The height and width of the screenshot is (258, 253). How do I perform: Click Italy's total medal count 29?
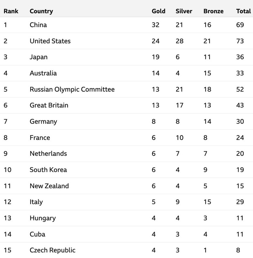(240, 202)
